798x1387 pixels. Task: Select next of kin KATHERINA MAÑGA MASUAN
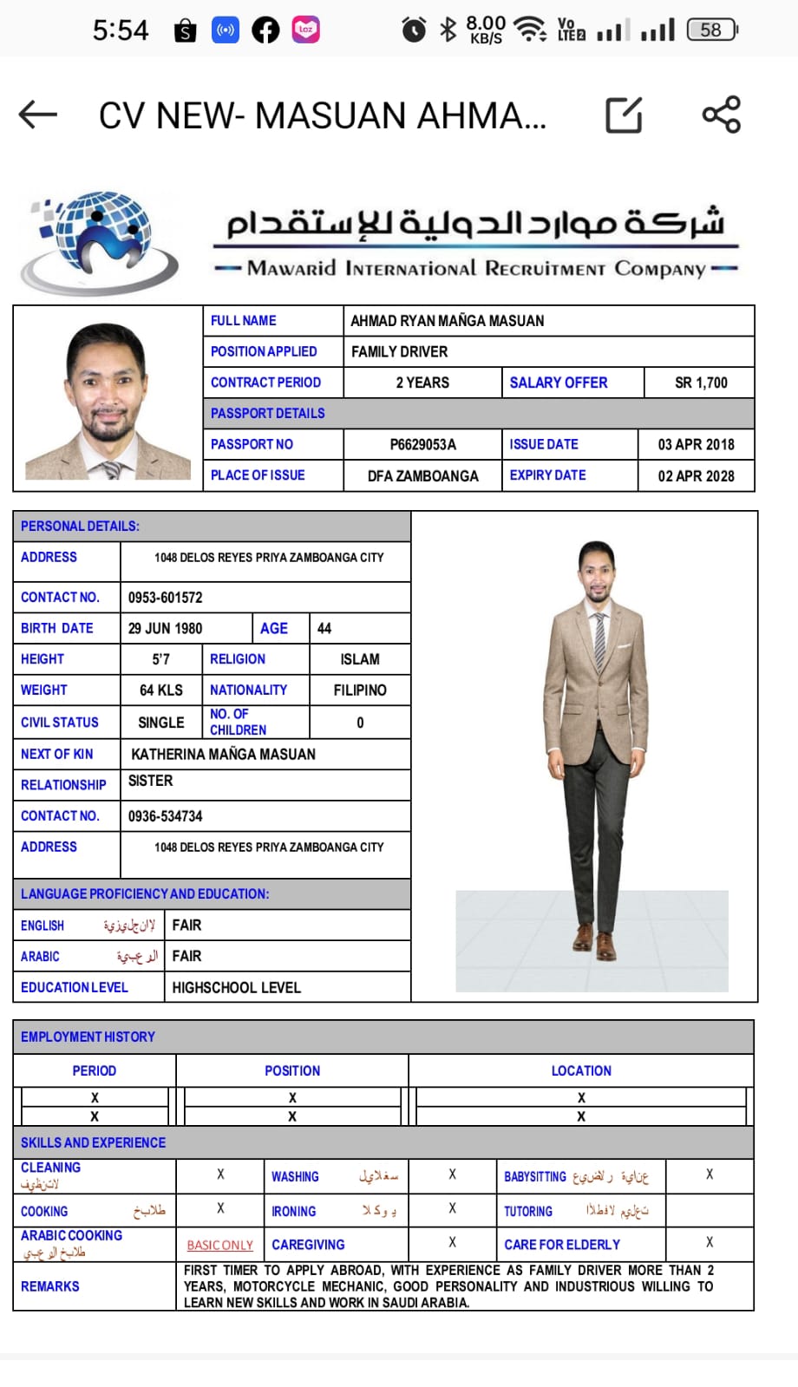pos(223,755)
